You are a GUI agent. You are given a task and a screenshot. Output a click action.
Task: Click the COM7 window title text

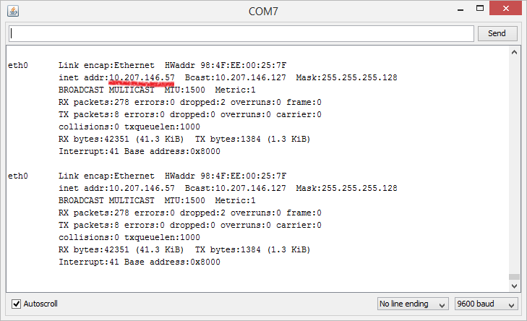click(x=263, y=12)
